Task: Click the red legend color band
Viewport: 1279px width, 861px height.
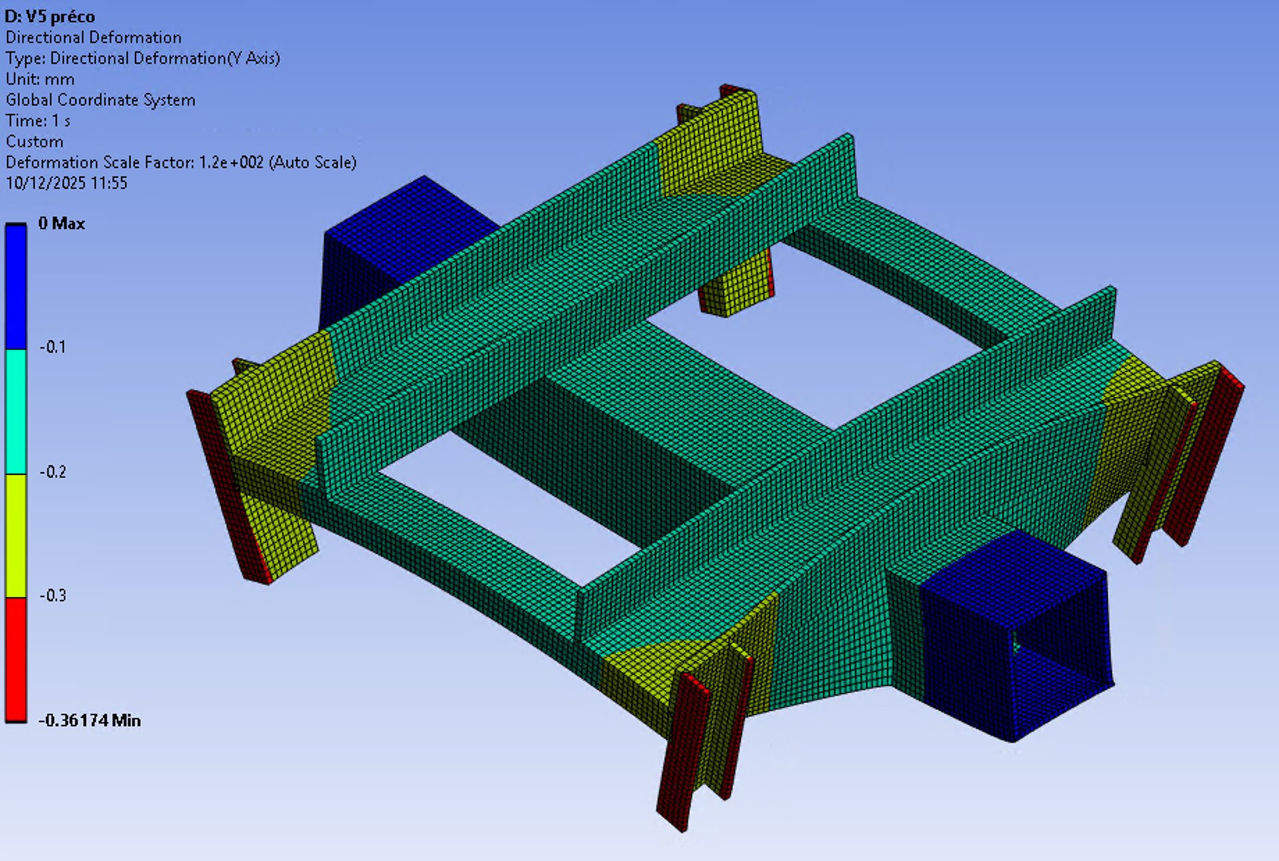Action: [16, 659]
